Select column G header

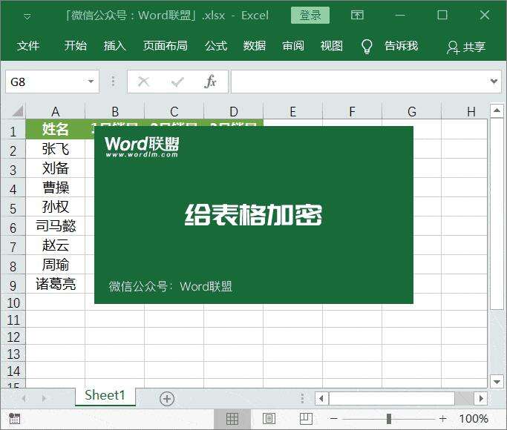click(412, 111)
